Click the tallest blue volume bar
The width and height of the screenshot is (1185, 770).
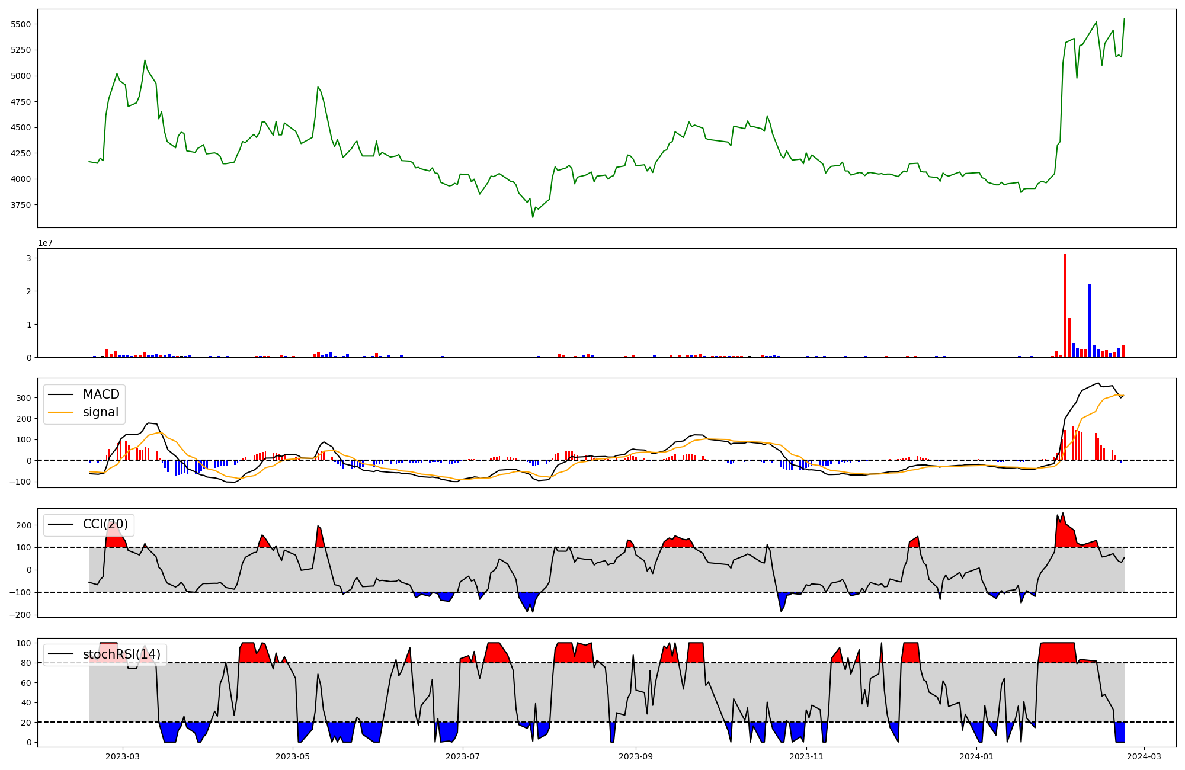click(x=1090, y=320)
